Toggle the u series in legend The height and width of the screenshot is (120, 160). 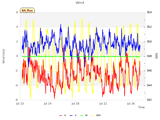pyautogui.click(x=62, y=115)
